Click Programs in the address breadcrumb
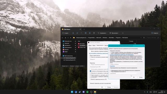This screenshot has width=167, height=94. (118, 38)
